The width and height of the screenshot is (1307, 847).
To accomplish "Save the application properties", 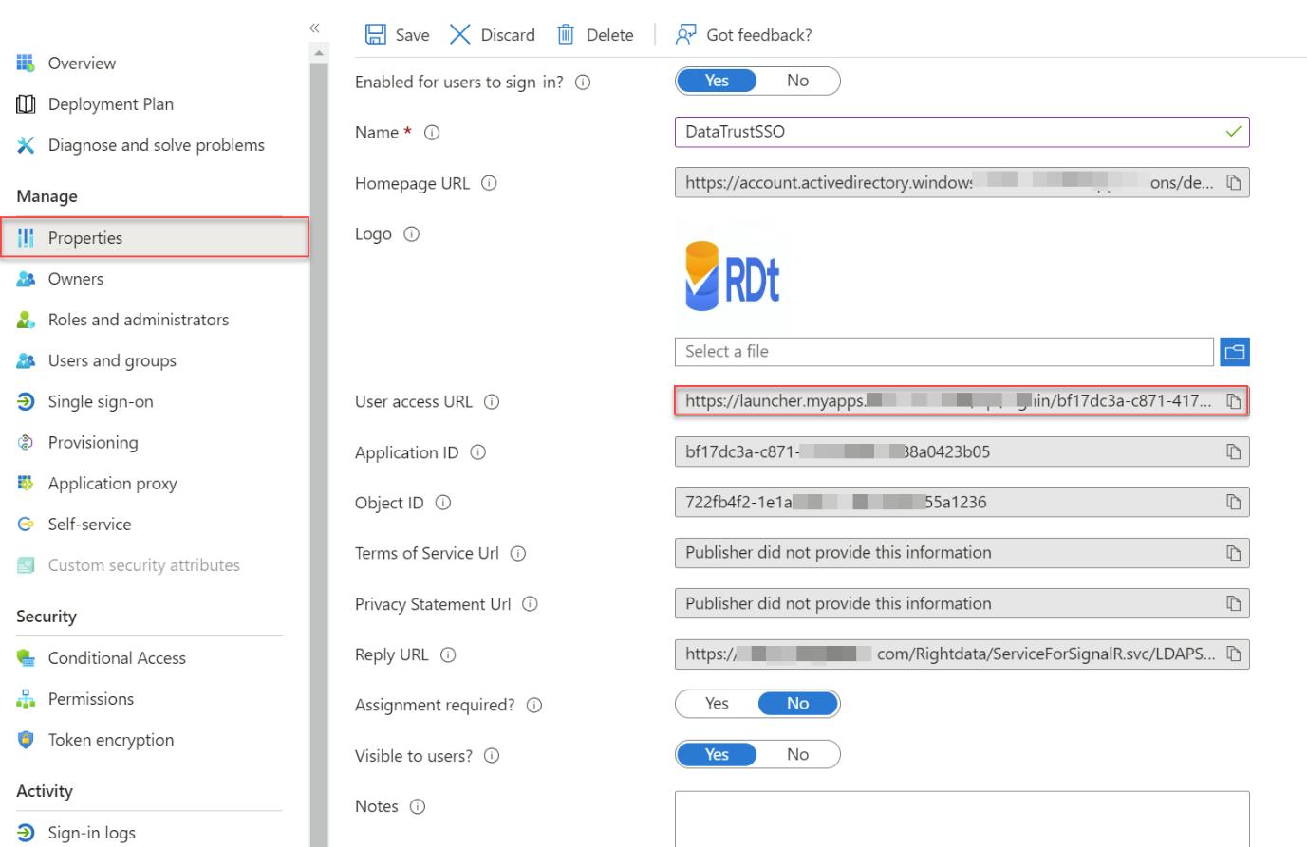I will click(x=398, y=35).
